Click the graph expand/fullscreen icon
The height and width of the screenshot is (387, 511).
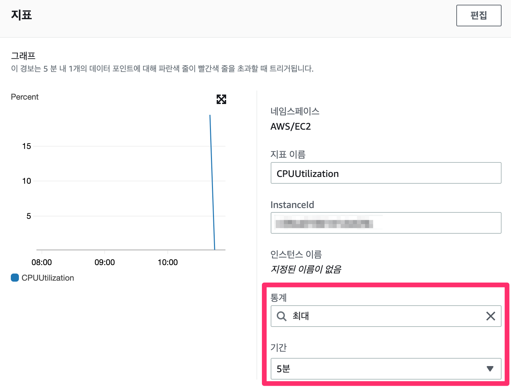point(221,99)
